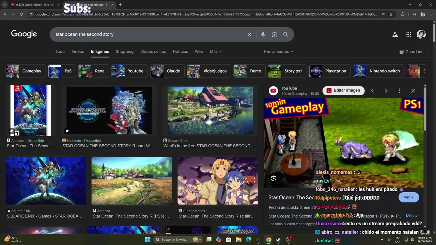Viewport: 436px width, 245px height.
Task: Open 10min Gameplay PS1 preview image
Action: click(344, 143)
